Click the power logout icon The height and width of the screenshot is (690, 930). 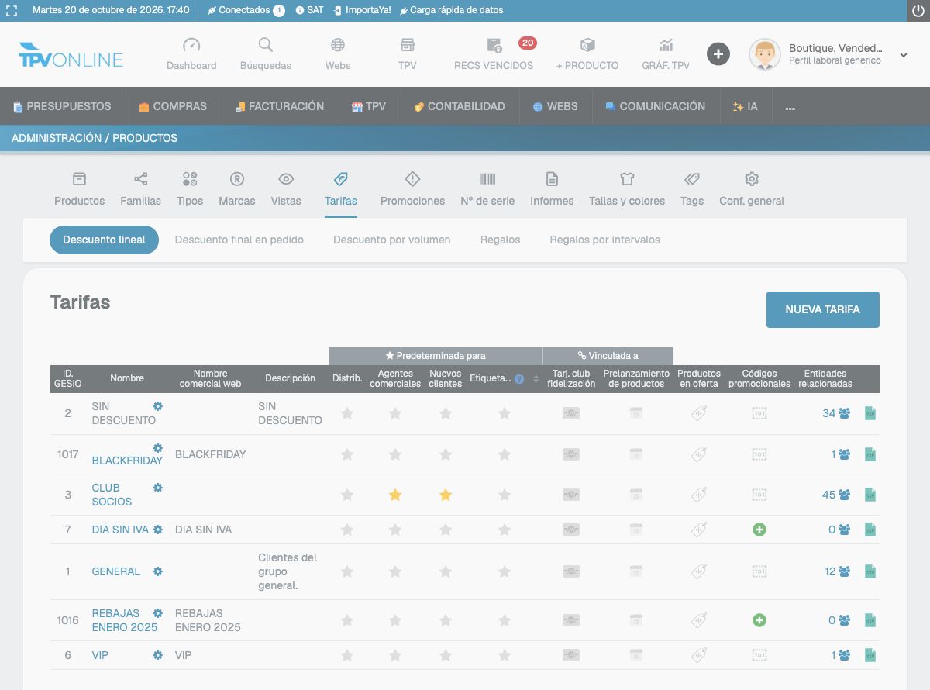tap(918, 11)
